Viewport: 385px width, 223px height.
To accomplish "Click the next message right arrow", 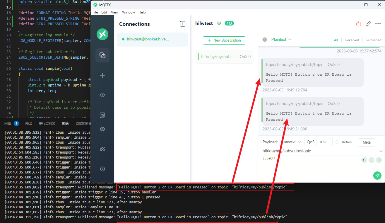I will [379, 160].
